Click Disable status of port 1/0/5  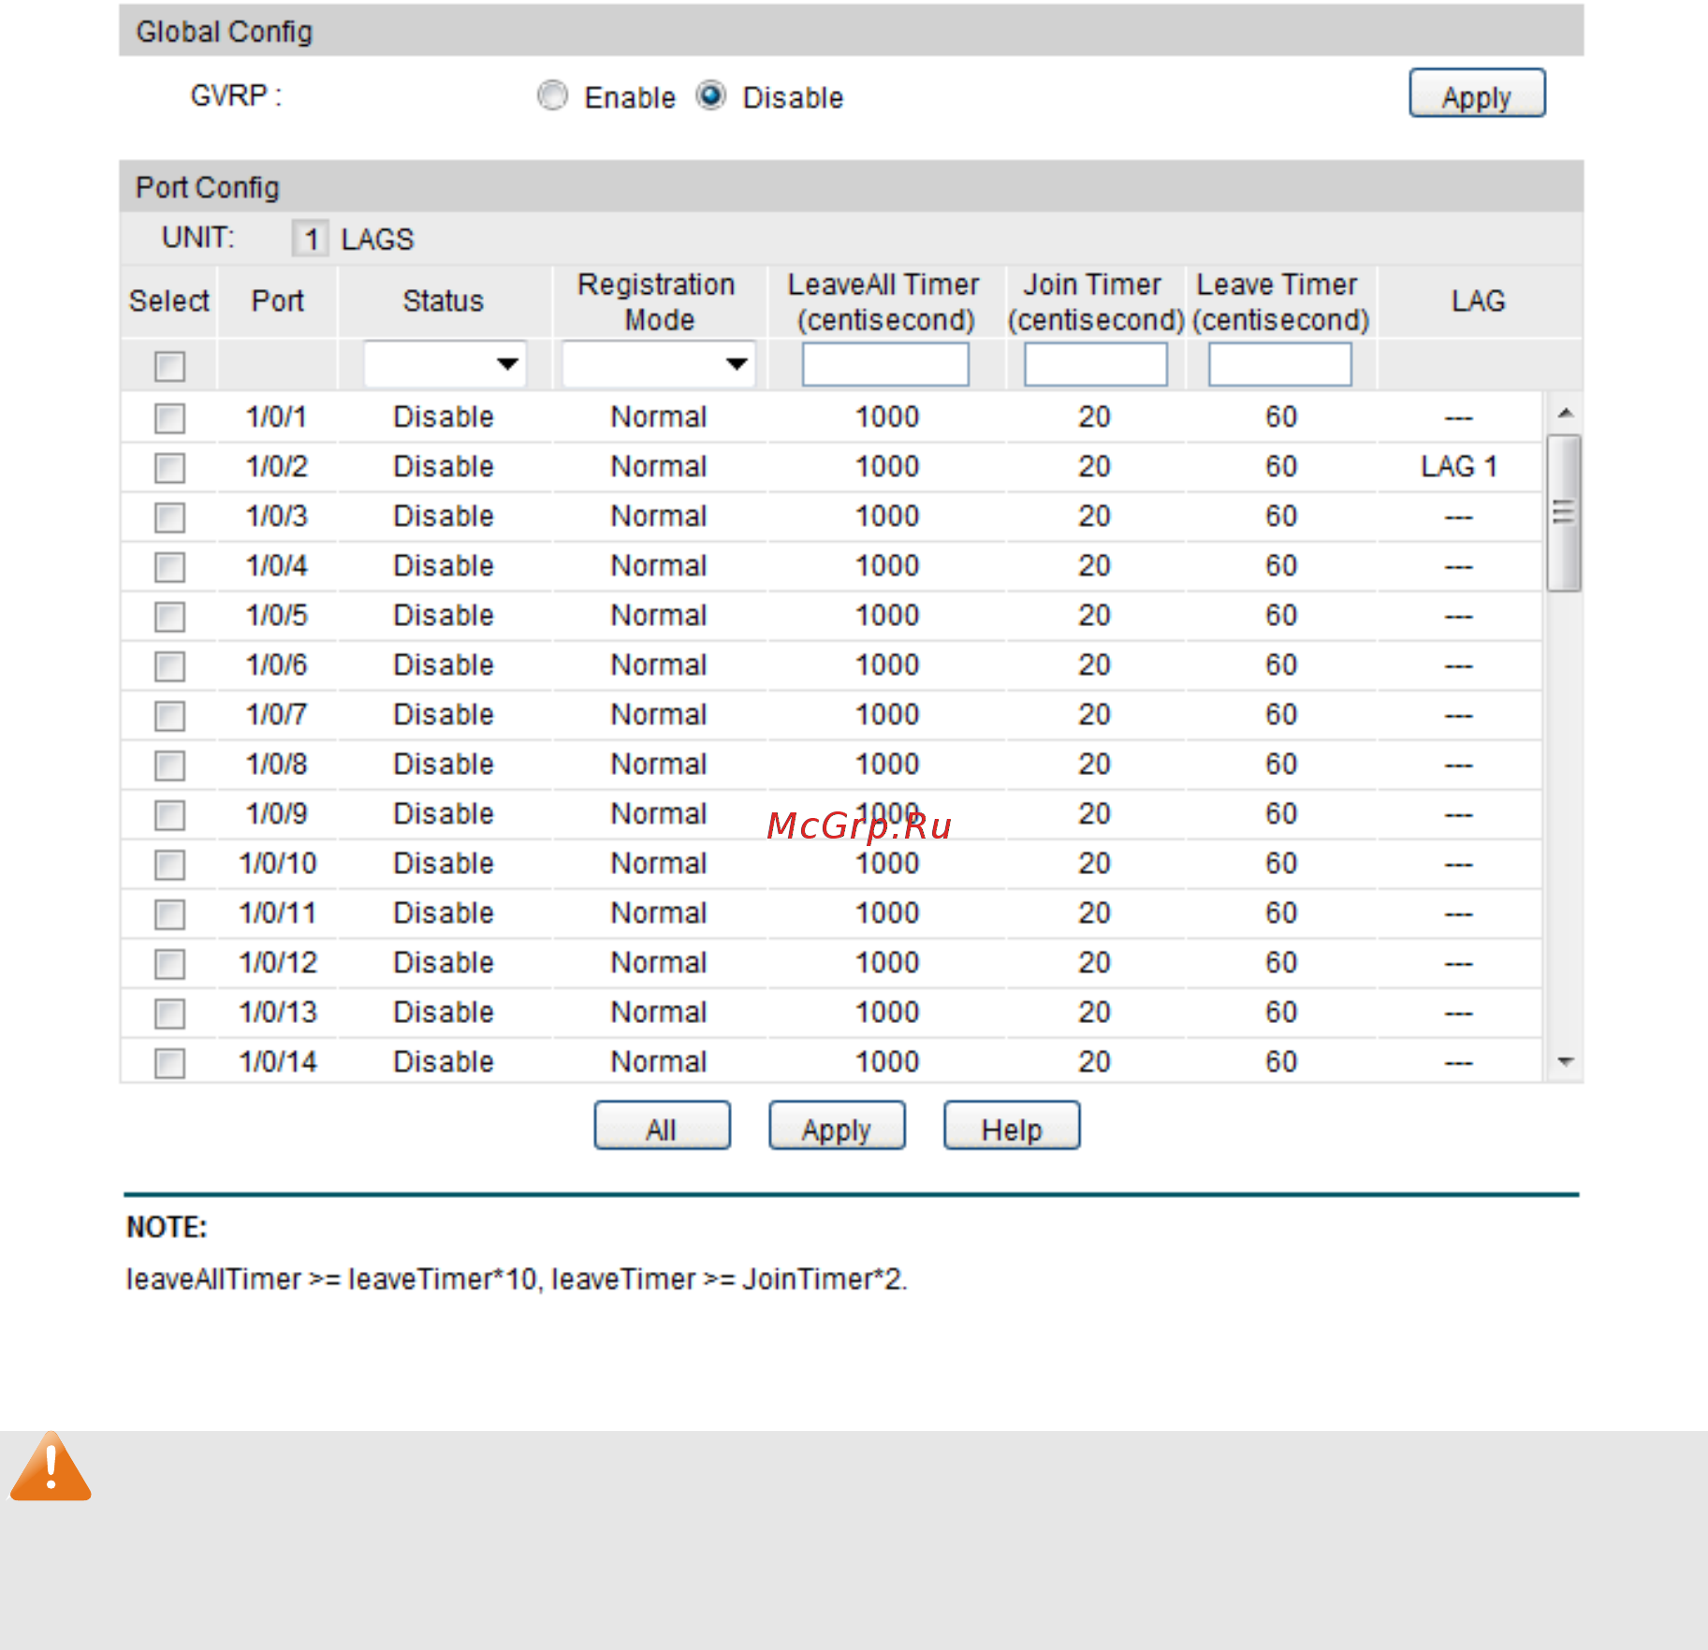[x=444, y=615]
